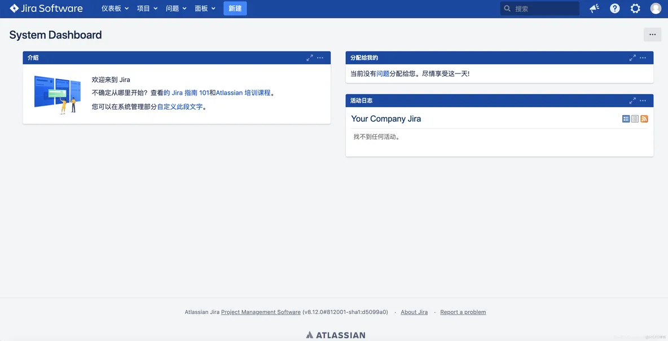This screenshot has width=668, height=341.
Task: Click the 找不到任何活动。 message
Action: tap(377, 137)
